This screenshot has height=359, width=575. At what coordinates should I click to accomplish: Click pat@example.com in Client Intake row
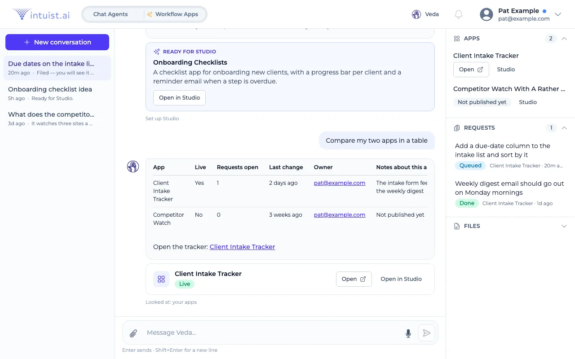340,183
